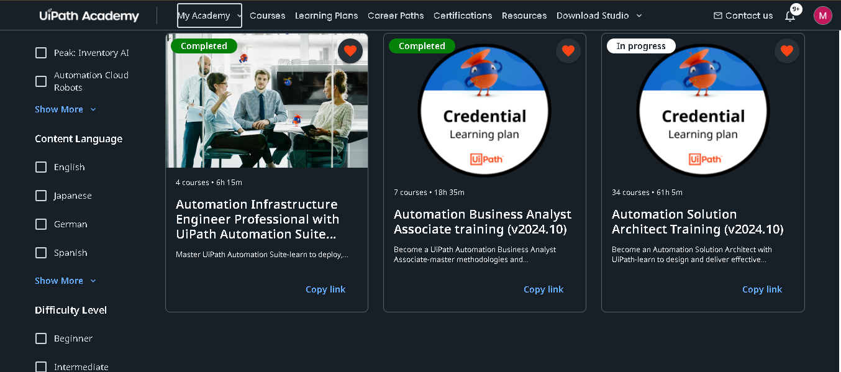This screenshot has width=841, height=372.
Task: Tick the Beginner difficulty checkbox
Action: pos(41,338)
